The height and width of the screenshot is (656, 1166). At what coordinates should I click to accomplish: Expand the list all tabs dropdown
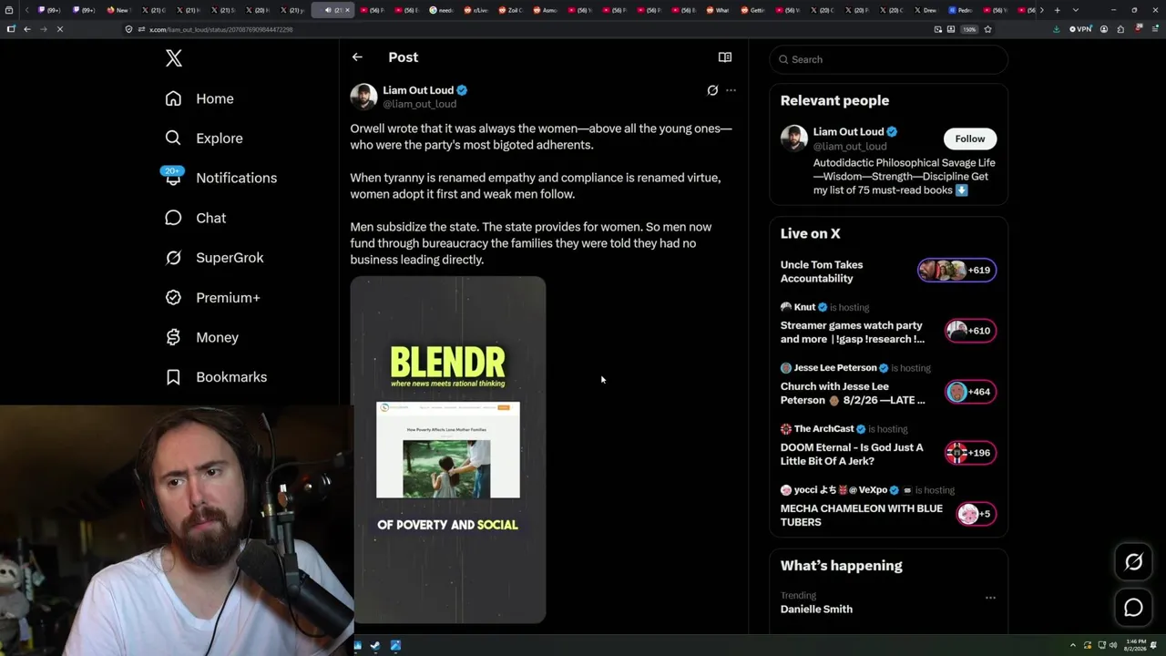tap(1075, 10)
